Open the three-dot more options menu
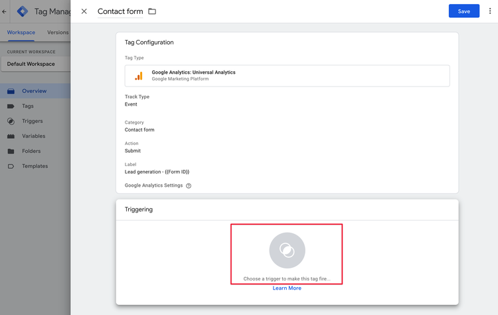Screen dimensions: 498x315 pos(490,11)
